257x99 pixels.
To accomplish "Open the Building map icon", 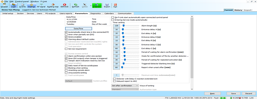I will [53, 6].
